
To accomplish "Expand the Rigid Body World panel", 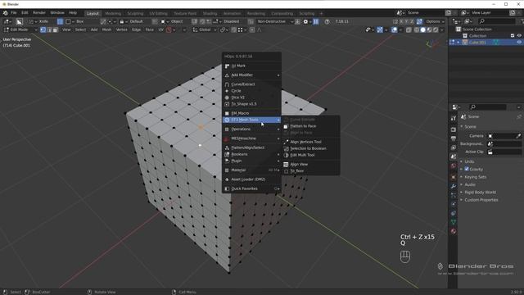I will coord(480,193).
